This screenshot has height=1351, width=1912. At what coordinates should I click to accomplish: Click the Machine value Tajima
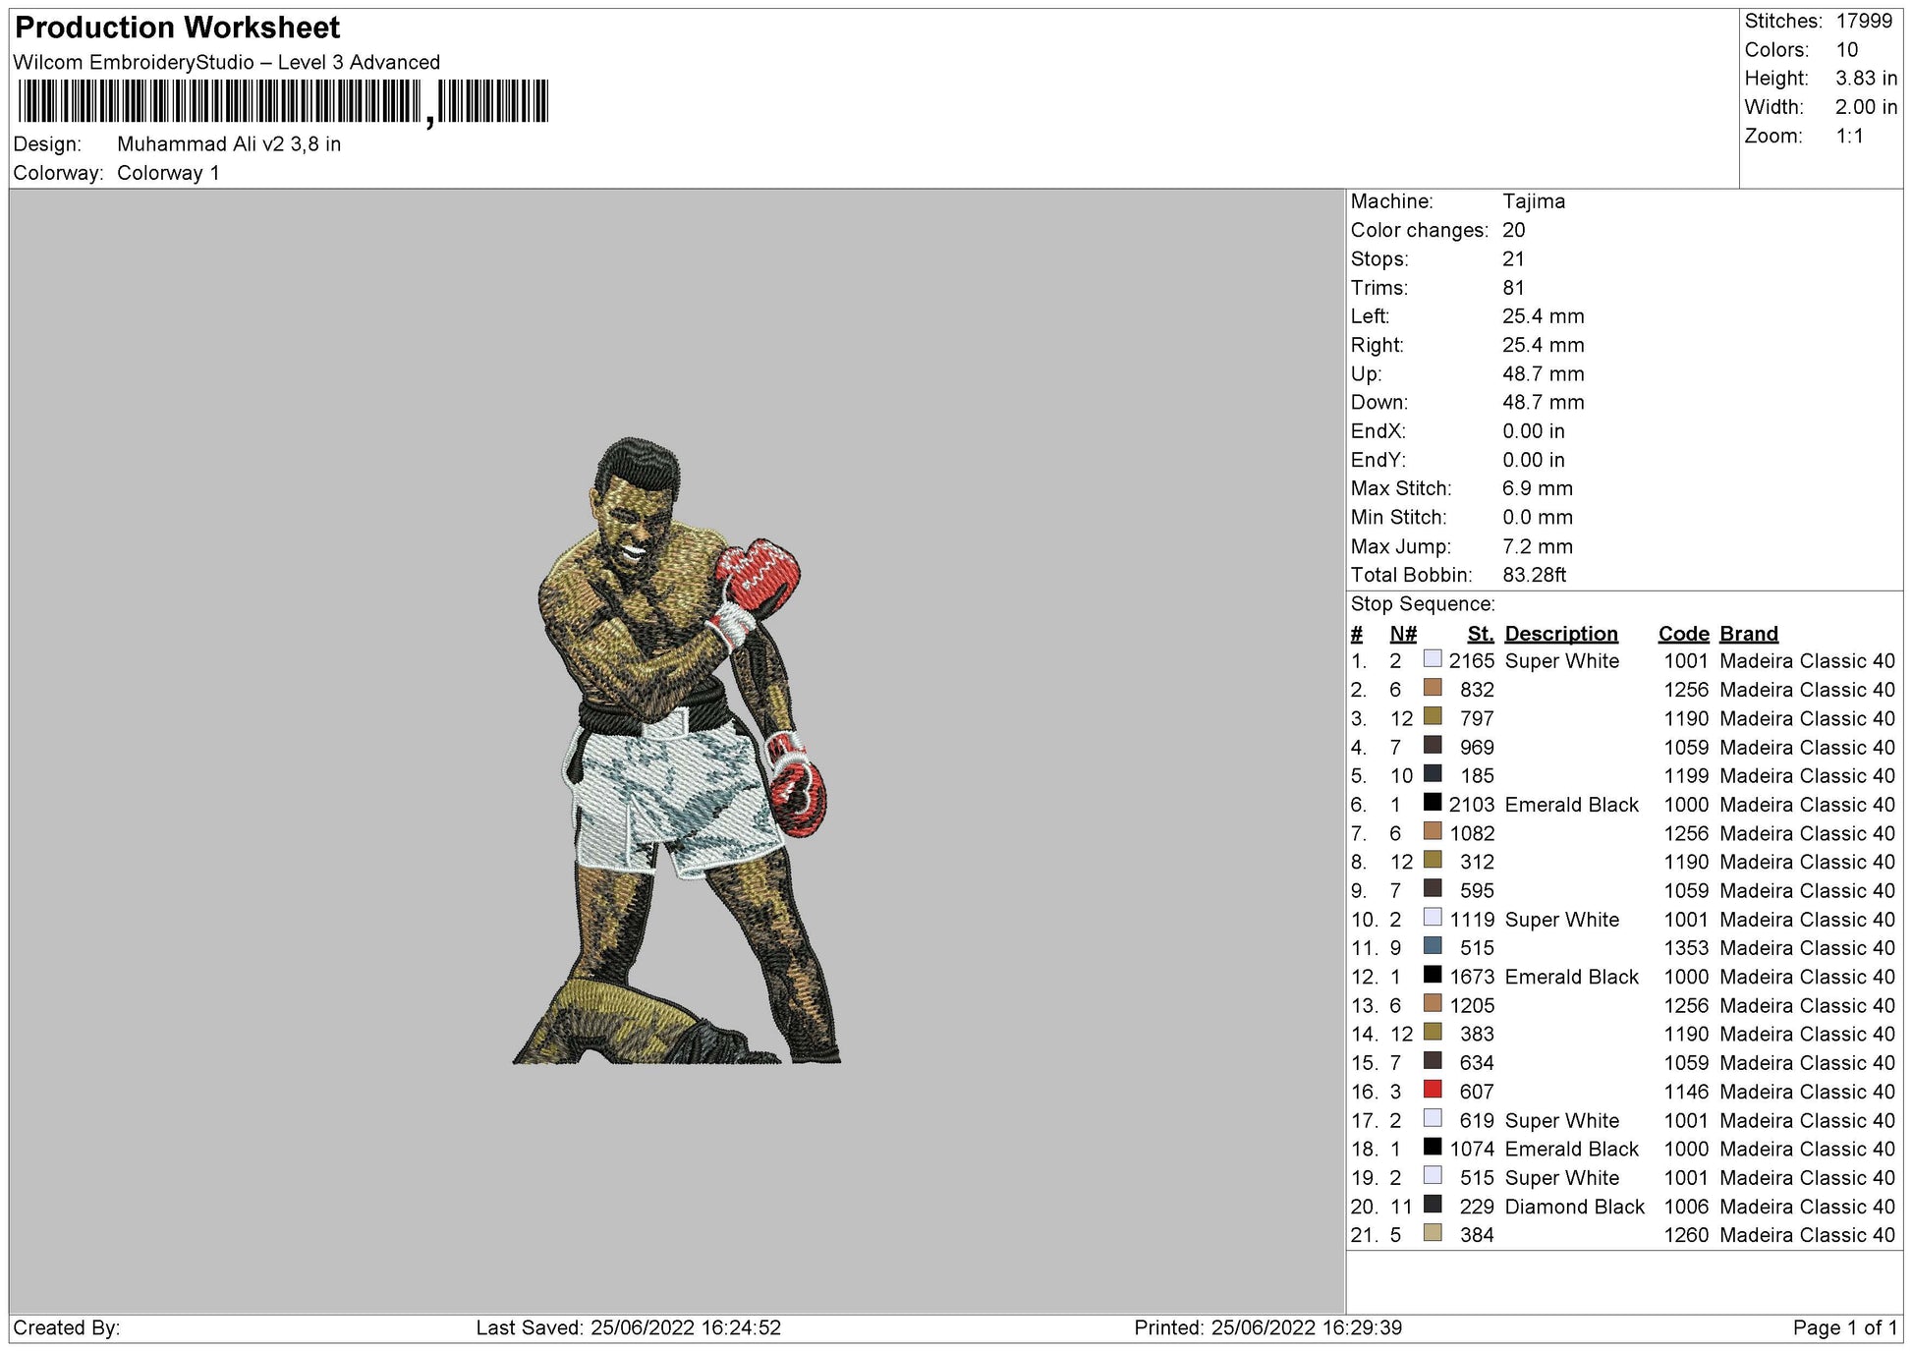tap(1533, 201)
